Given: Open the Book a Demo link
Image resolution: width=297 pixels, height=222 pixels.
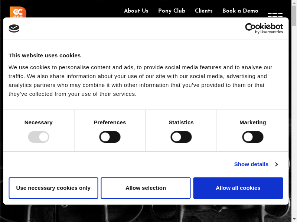Looking at the screenshot, I should [x=240, y=11].
